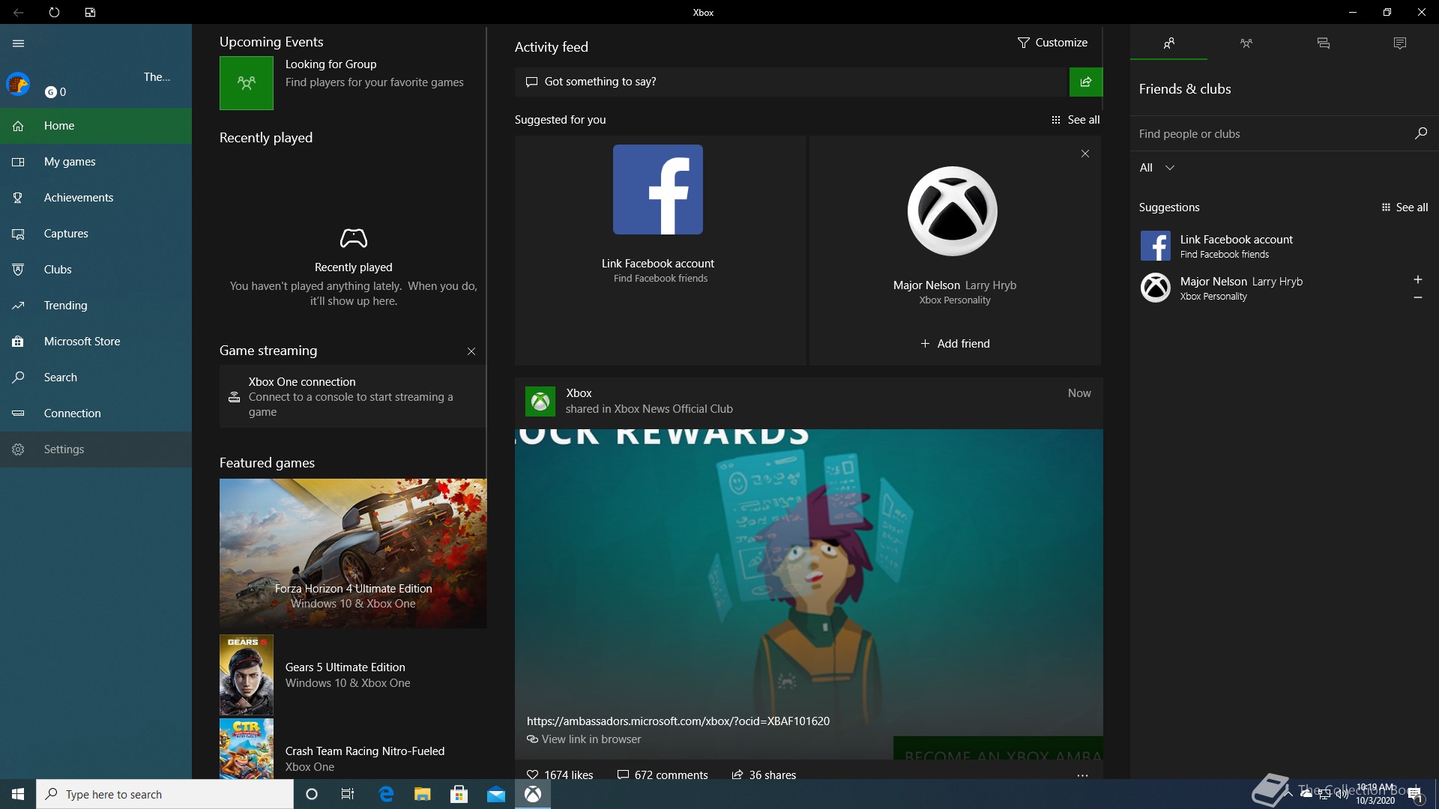Click the Looking for Group green icon
The width and height of the screenshot is (1439, 809).
[x=247, y=83]
